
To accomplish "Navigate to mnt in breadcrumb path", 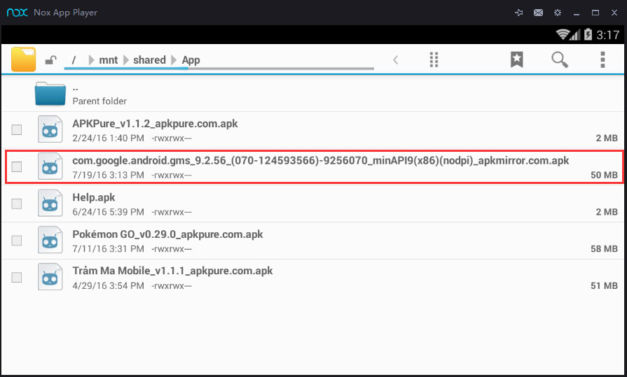I will [109, 60].
